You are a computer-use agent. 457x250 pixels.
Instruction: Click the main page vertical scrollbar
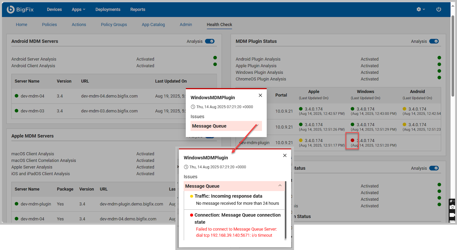(x=453, y=56)
